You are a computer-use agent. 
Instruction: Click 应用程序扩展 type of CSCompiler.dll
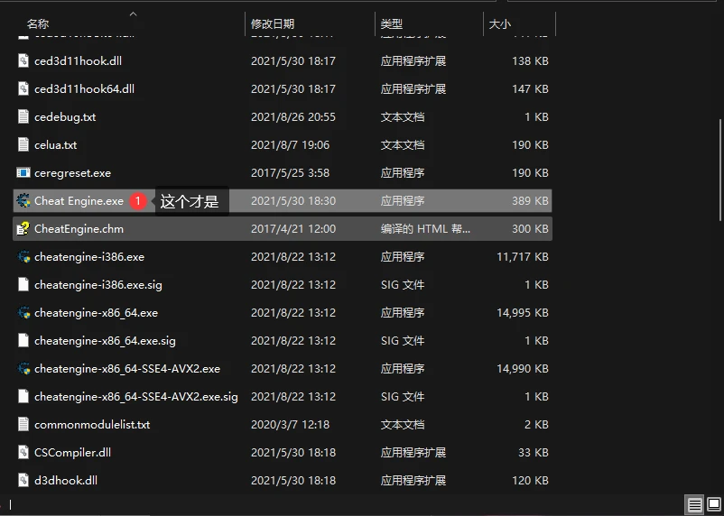point(413,452)
